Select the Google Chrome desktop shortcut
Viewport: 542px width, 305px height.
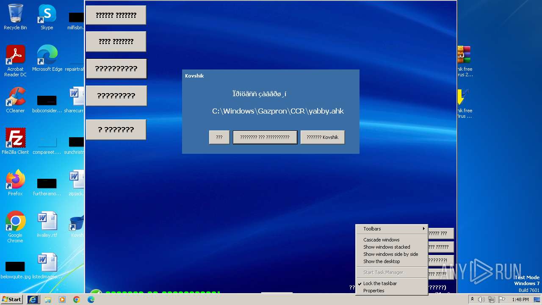coord(15,227)
